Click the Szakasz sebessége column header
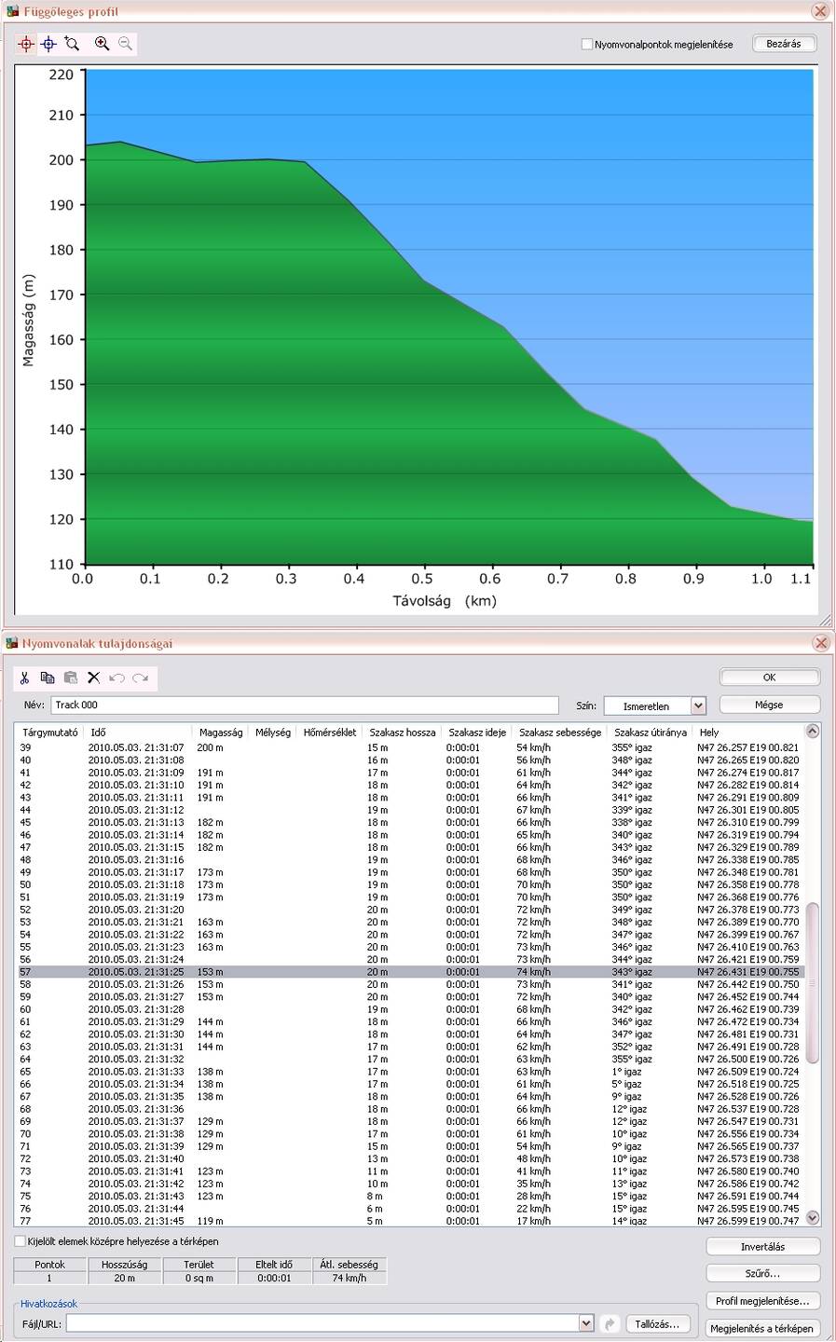 pos(559,733)
